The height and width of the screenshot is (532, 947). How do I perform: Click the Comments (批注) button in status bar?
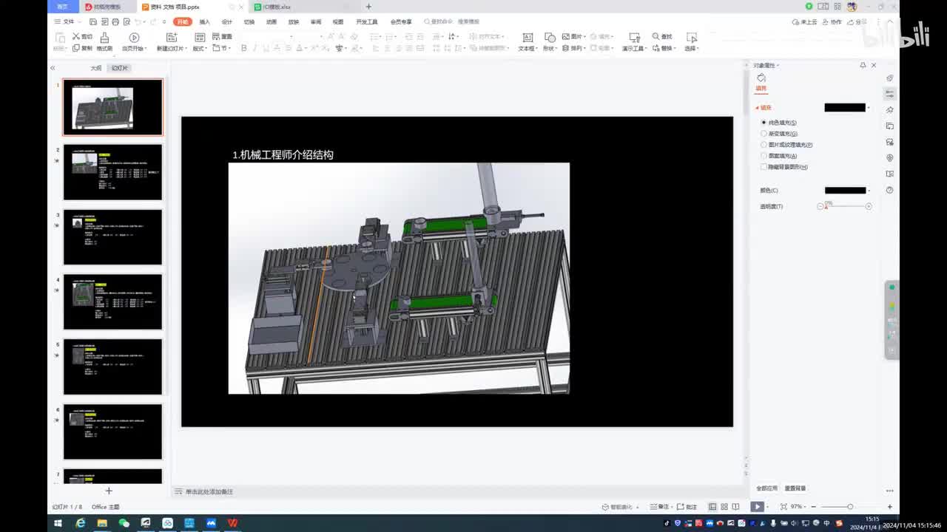click(687, 507)
